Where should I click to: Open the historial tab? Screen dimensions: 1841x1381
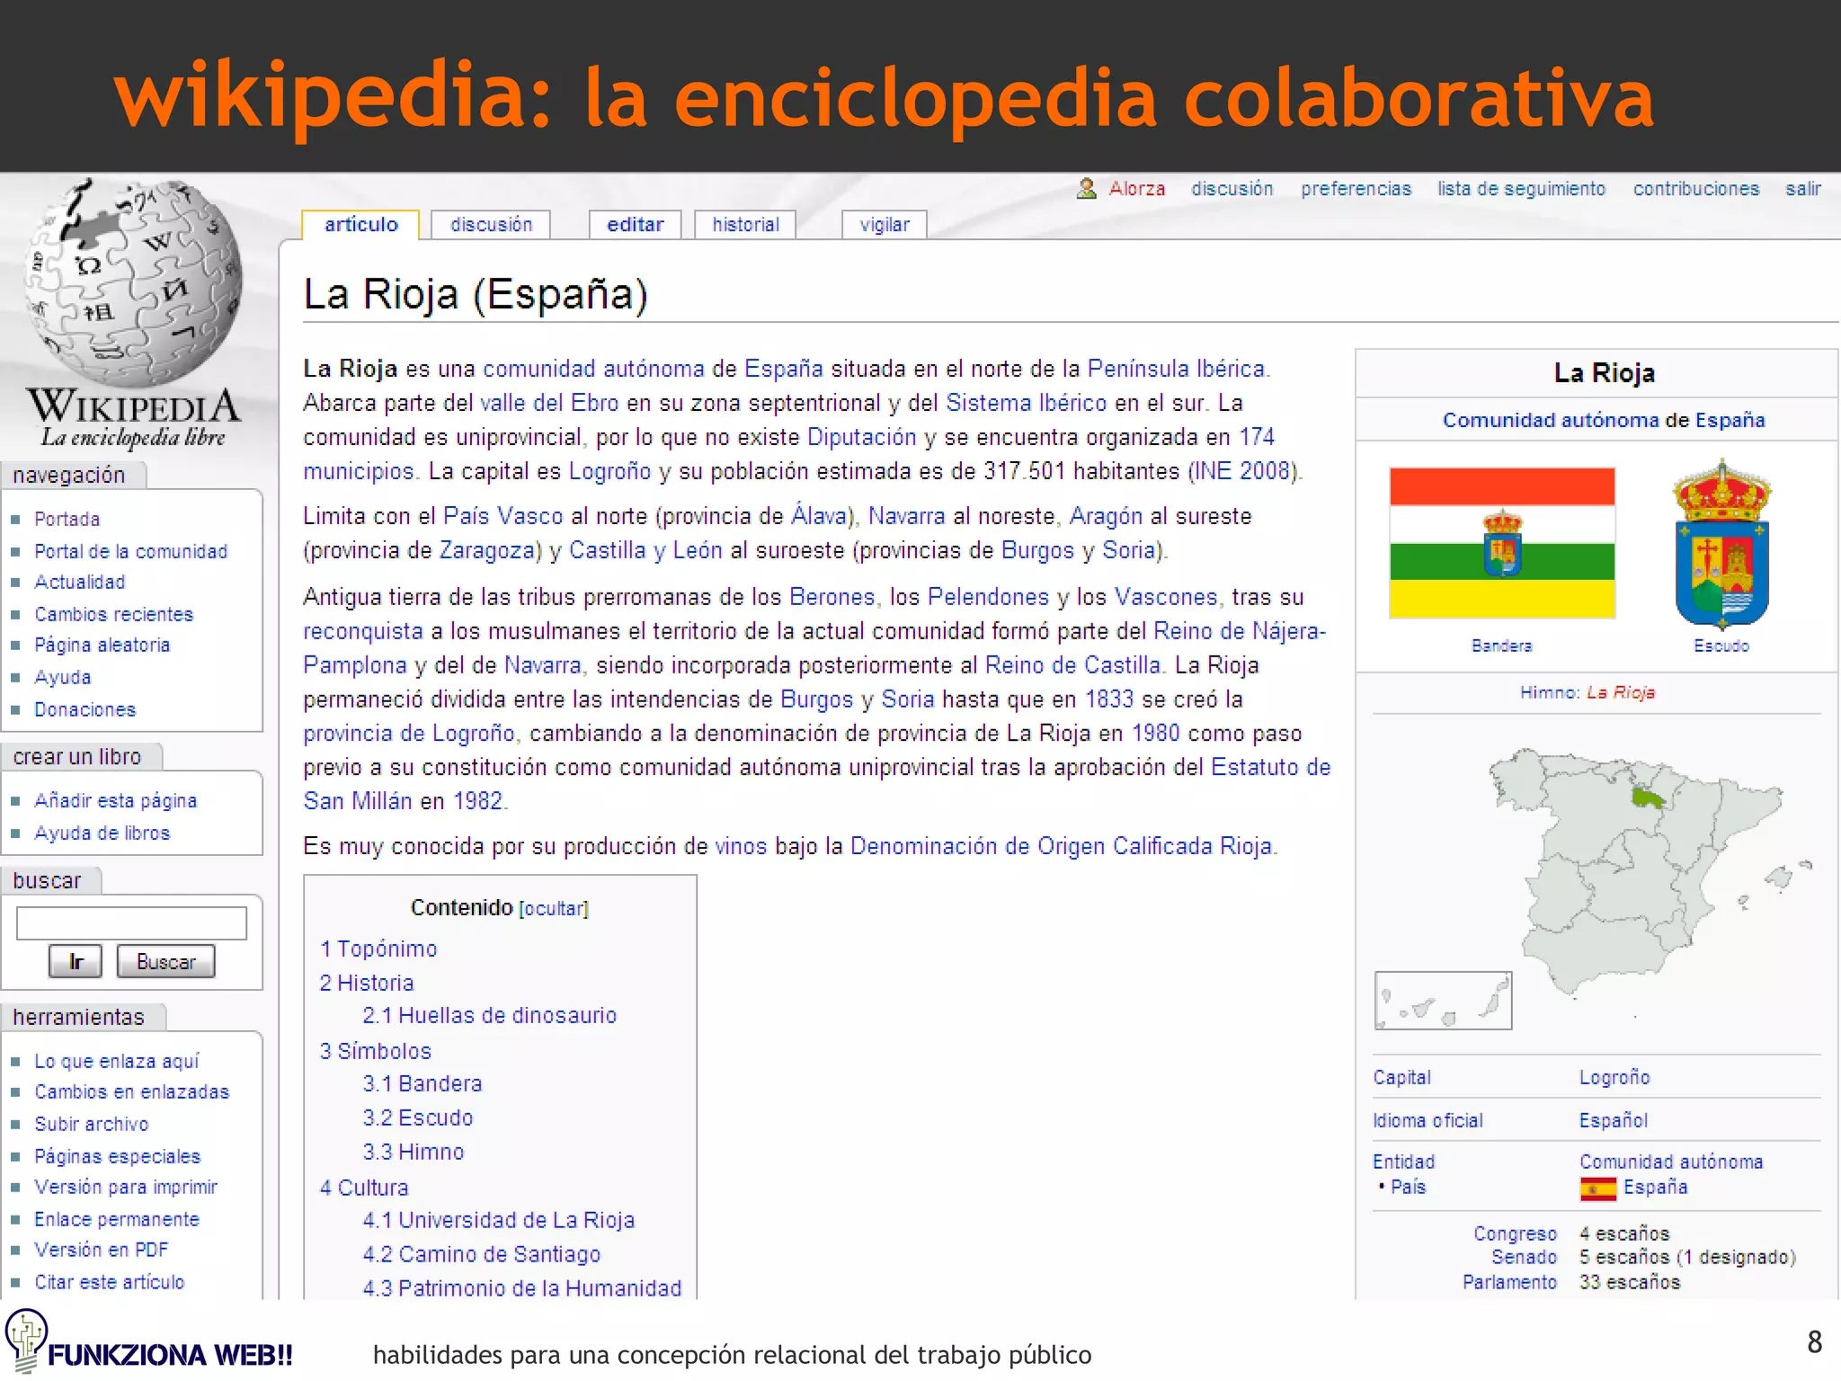745,224
